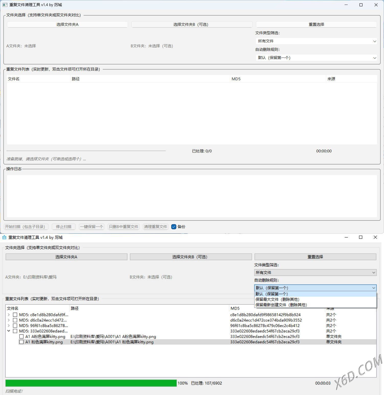Select the 保留最新创建文件 (删除其他) option
384x395 pixels.
coord(281,305)
